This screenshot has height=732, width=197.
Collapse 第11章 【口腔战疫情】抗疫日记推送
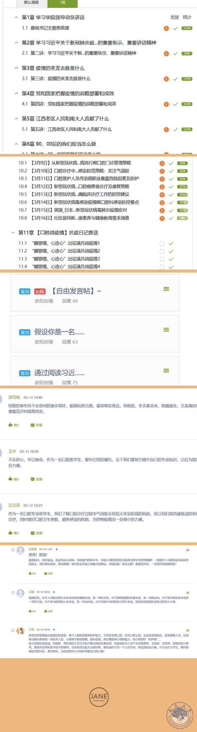(x=13, y=233)
